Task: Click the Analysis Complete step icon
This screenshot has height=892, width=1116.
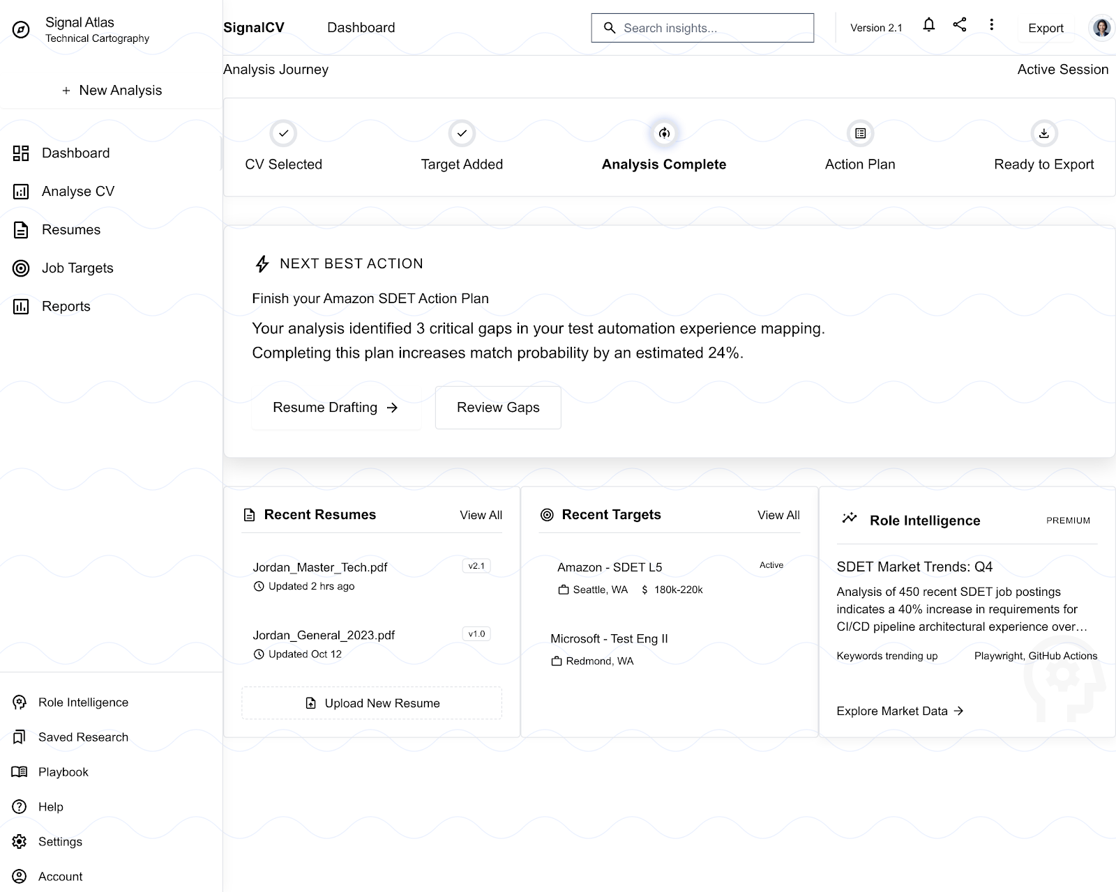Action: click(664, 133)
